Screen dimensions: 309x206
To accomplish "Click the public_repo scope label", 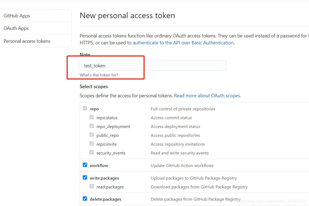I will (x=108, y=135).
